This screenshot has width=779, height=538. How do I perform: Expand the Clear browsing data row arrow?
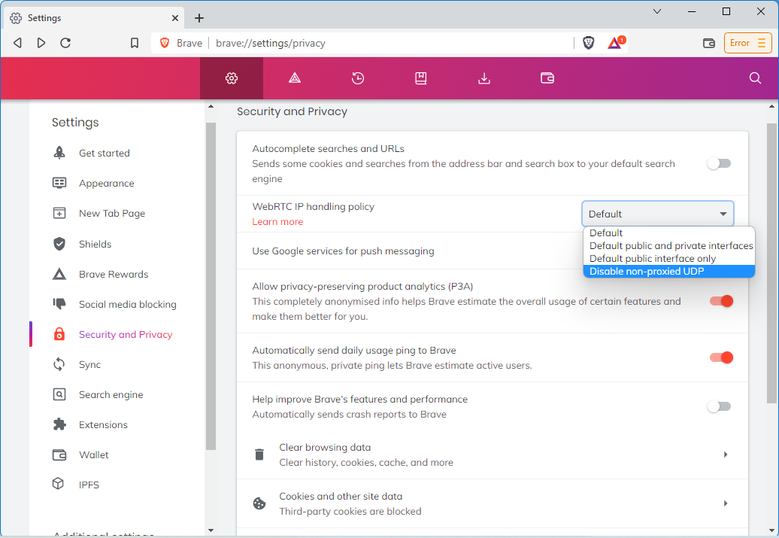(725, 454)
